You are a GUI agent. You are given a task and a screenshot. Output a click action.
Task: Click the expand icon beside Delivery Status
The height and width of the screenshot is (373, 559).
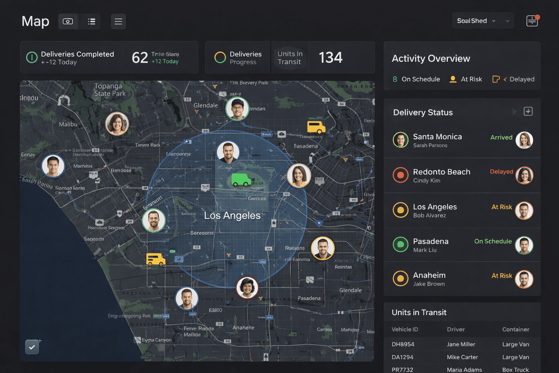528,111
